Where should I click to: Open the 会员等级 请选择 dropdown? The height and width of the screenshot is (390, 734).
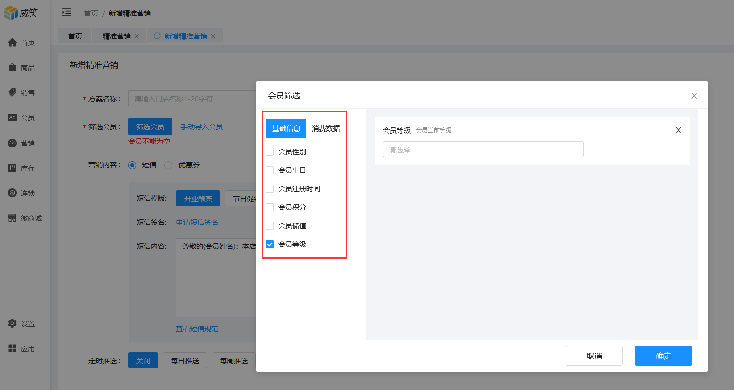(483, 149)
